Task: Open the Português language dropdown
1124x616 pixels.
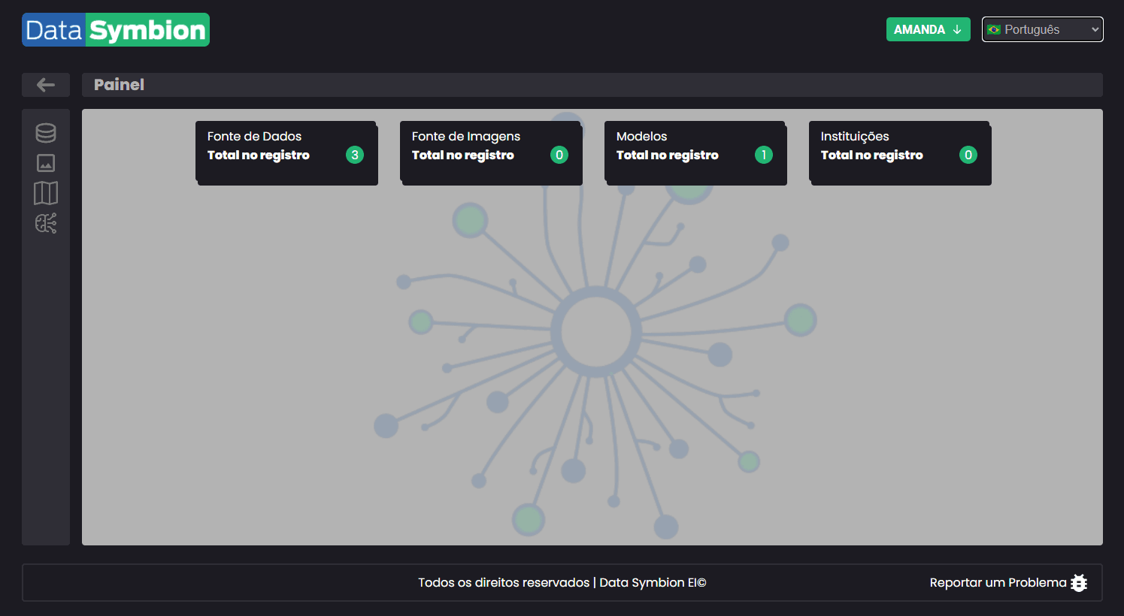Action: [x=1041, y=29]
